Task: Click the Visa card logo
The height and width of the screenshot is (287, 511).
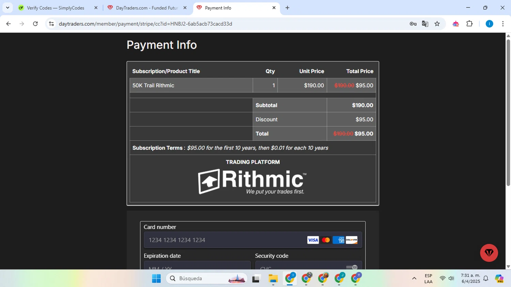Action: pyautogui.click(x=313, y=240)
